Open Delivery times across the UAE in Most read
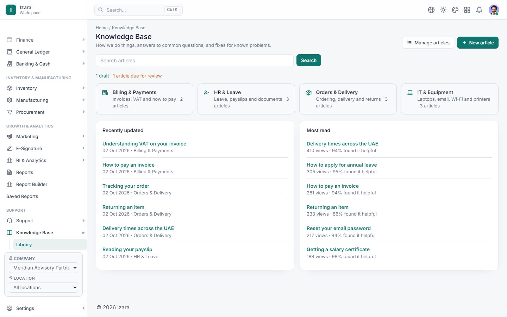Image resolution: width=507 pixels, height=317 pixels. [342, 144]
